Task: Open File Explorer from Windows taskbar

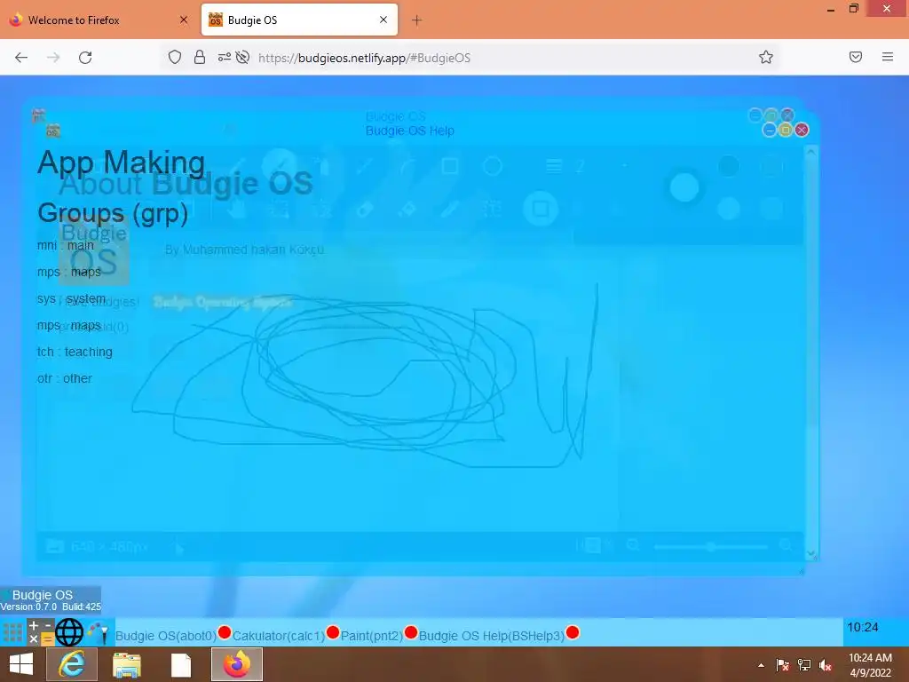Action: [x=126, y=664]
